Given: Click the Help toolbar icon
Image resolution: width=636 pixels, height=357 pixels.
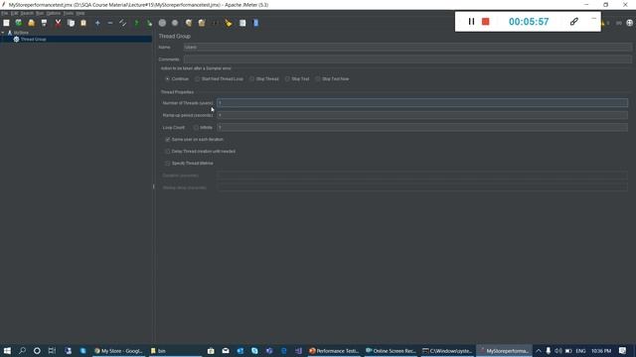Looking at the screenshot, I should tap(256, 23).
